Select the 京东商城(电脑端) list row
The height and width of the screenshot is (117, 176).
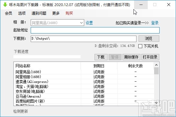[84, 91]
